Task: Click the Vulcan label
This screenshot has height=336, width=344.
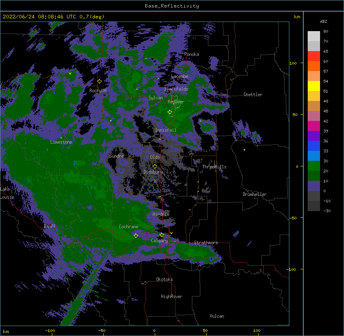Action: [x=217, y=316]
